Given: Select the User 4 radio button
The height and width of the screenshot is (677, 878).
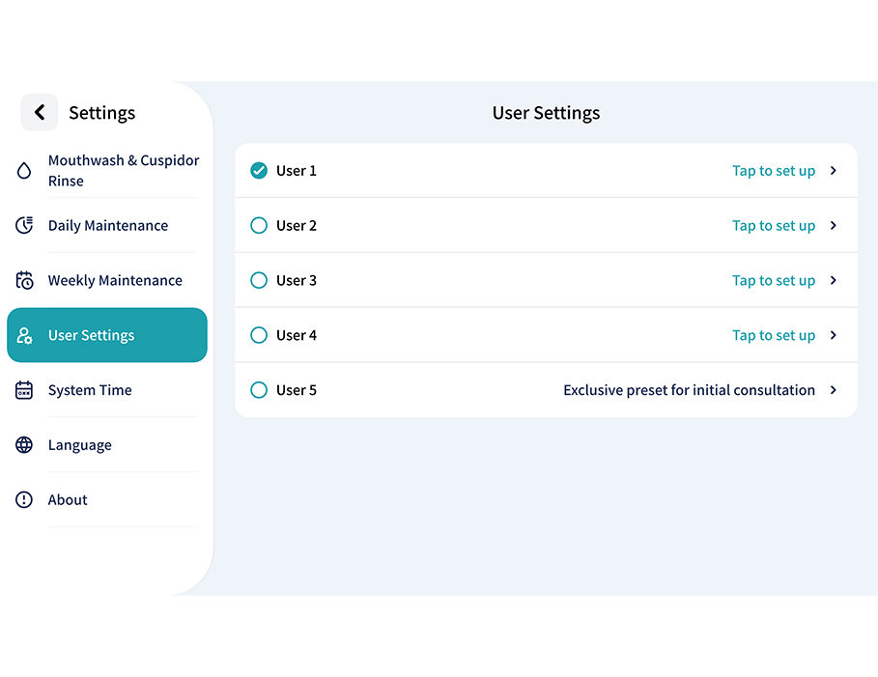Looking at the screenshot, I should click(x=259, y=336).
